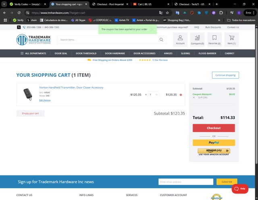Viewport: 258px width, 200px height.
Task: Click the Help chat bubble
Action: tap(240, 189)
